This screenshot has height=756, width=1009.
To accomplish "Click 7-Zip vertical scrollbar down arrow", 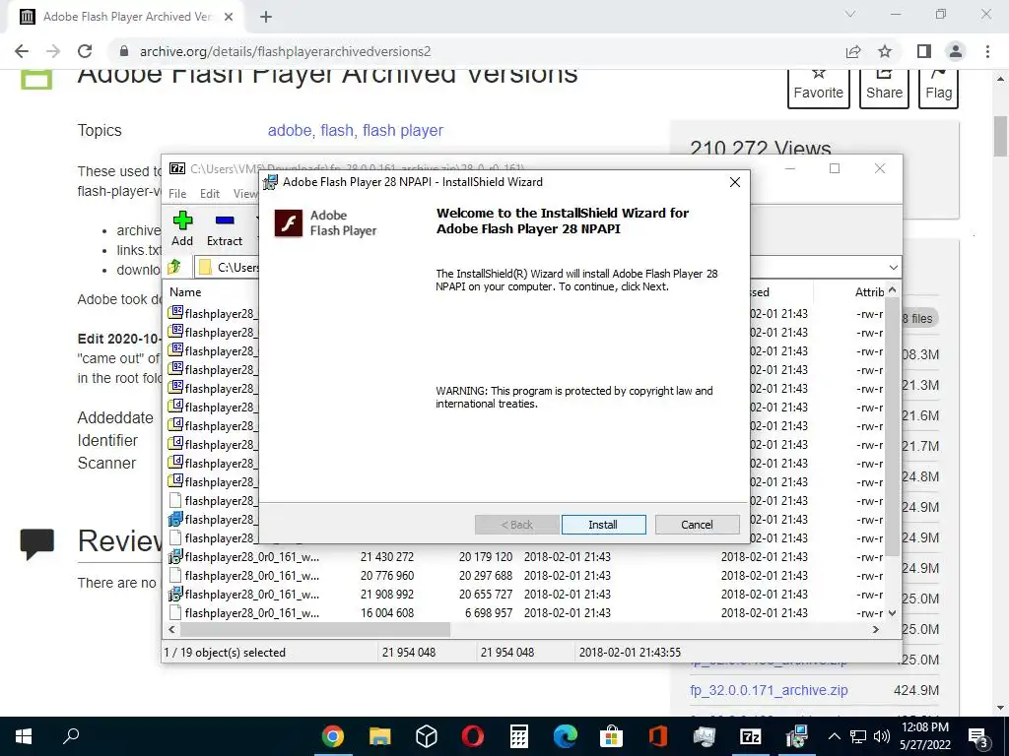I will click(893, 613).
